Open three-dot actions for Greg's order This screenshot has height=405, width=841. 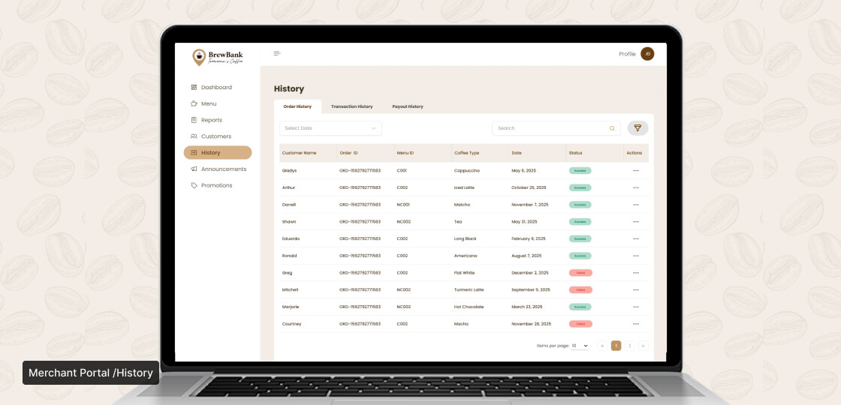click(x=636, y=273)
